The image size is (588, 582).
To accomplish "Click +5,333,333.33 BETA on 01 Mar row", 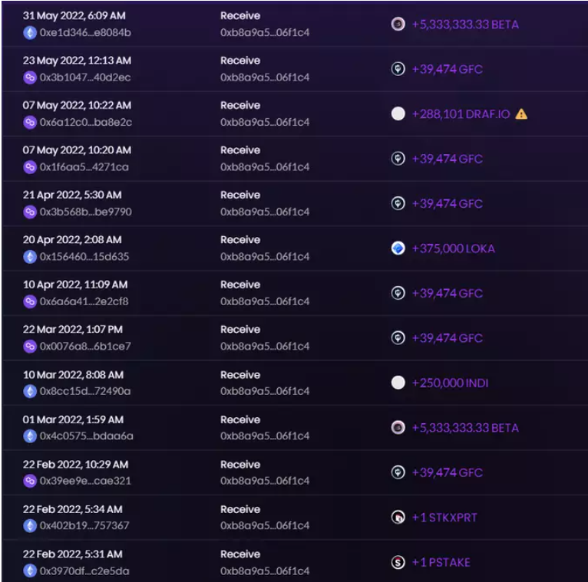I will click(465, 428).
